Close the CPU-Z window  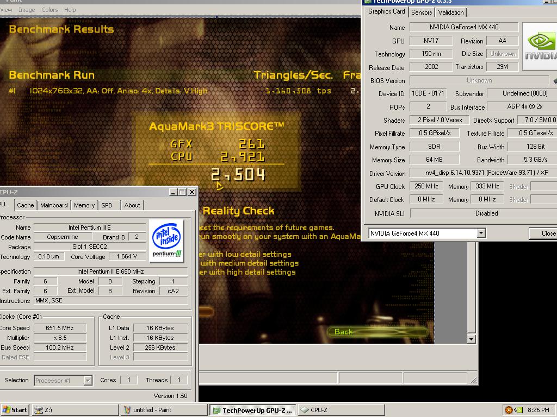[192, 192]
